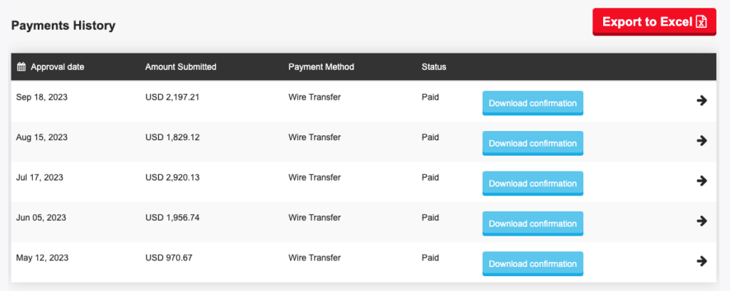
Task: Download confirmation for USD 1,956.74 payment
Action: (x=533, y=223)
